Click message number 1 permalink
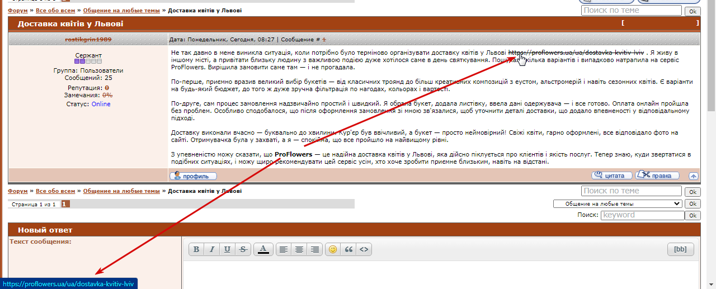The height and width of the screenshot is (289, 716). pyautogui.click(x=323, y=40)
